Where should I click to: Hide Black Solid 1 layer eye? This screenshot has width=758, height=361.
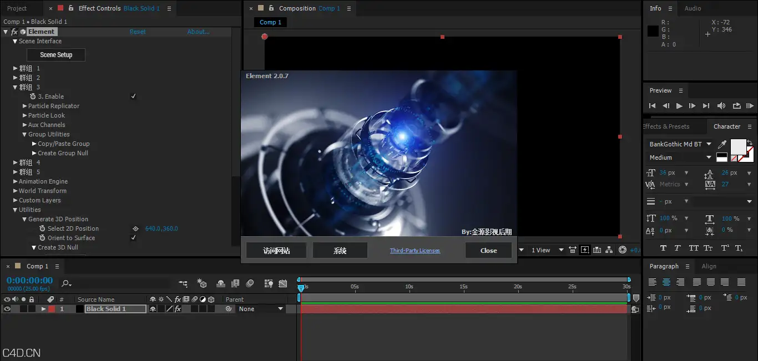7,309
